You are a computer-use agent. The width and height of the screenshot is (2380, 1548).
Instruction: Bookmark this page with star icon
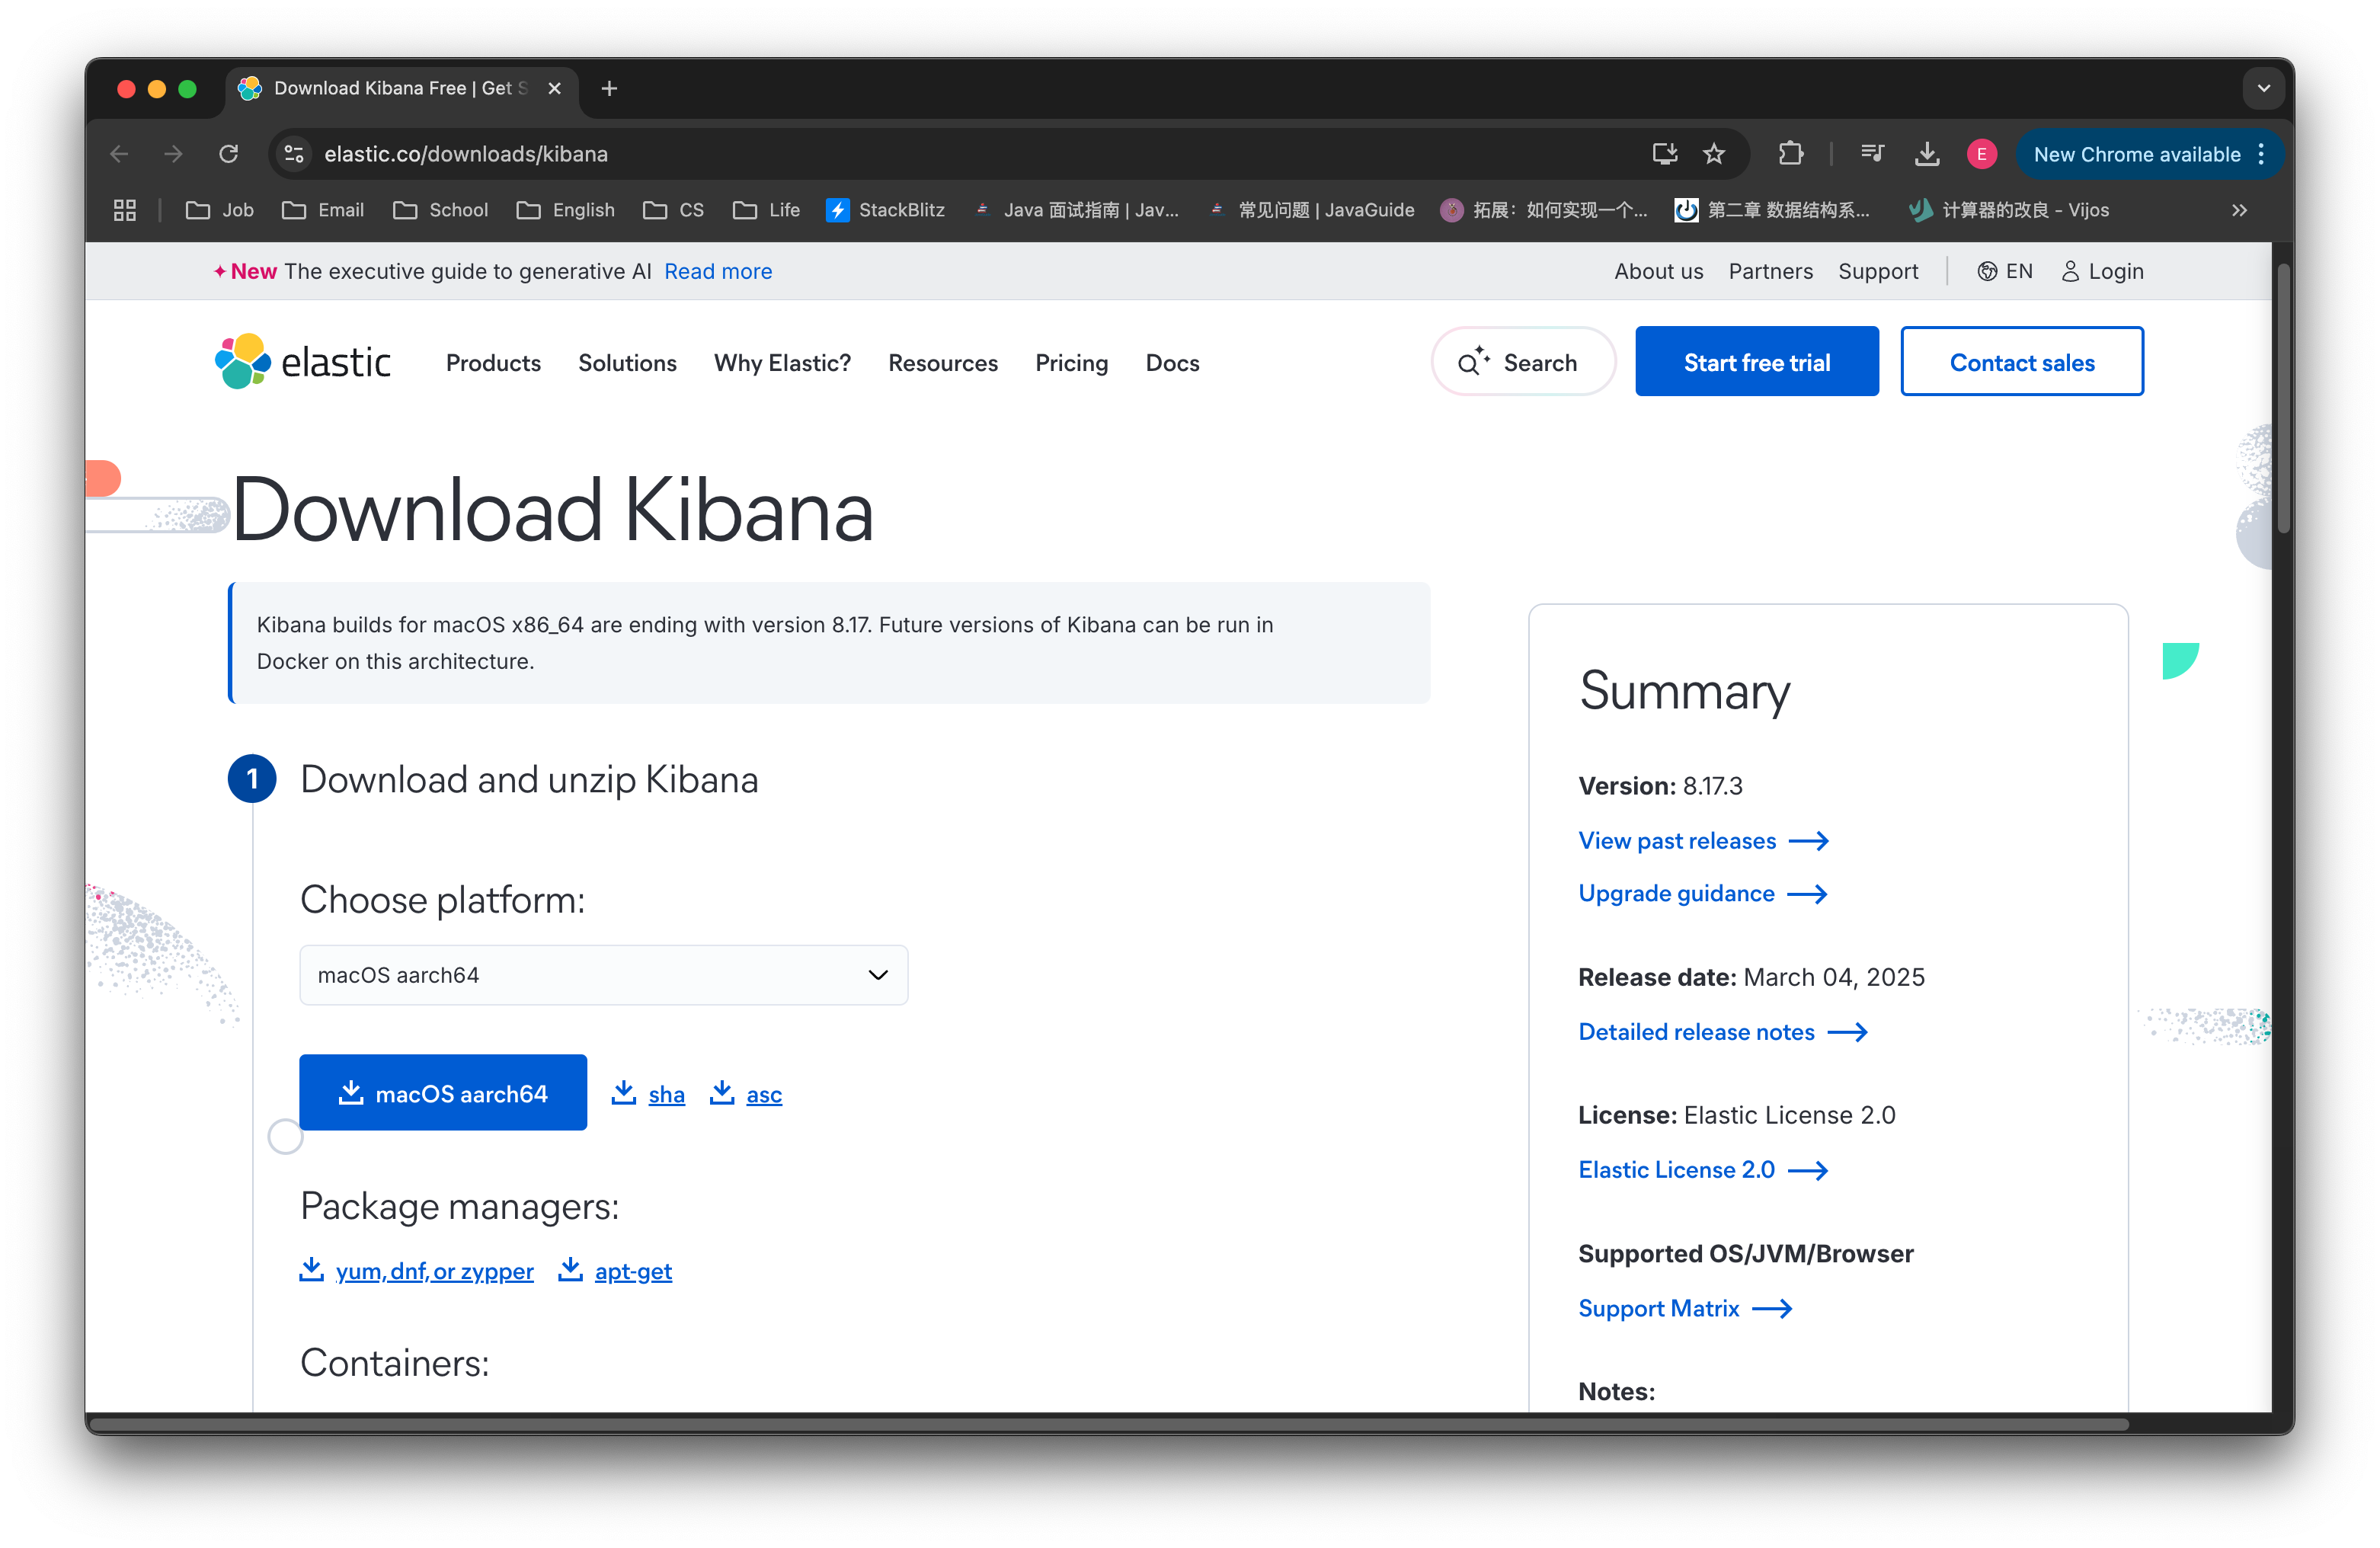pos(1714,154)
